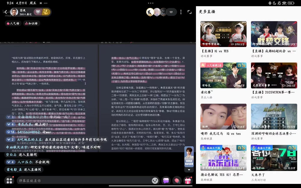Tap level 14 badge beside 541156348962 comment
The image size is (301, 188).
coord(11,132)
